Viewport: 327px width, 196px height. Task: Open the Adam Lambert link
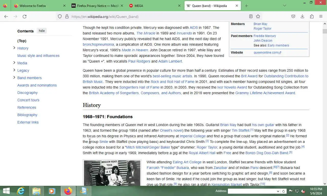[170, 61]
